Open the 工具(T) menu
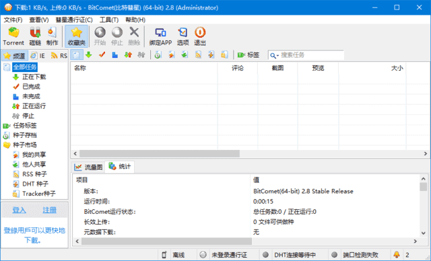The width and height of the screenshot is (431, 261). 109,20
